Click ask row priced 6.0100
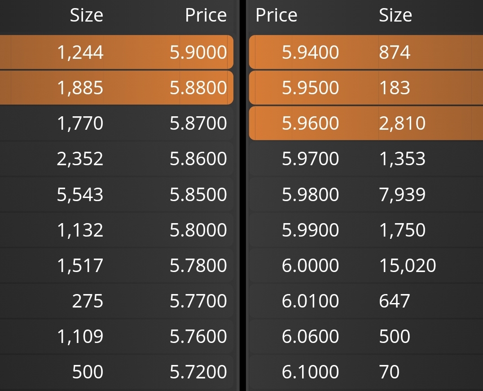Image resolution: width=483 pixels, height=391 pixels. click(366, 300)
